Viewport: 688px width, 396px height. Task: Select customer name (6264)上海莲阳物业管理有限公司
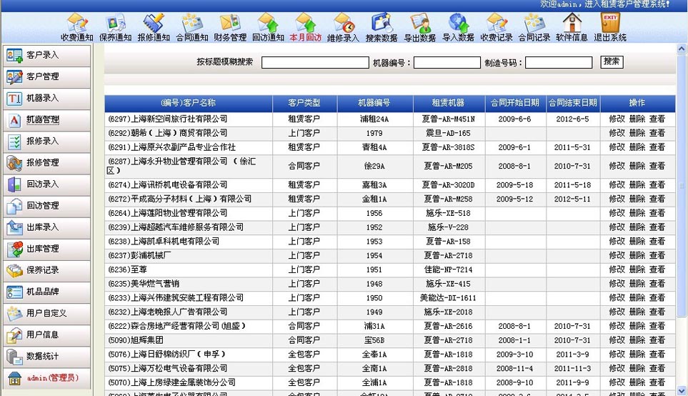point(168,213)
